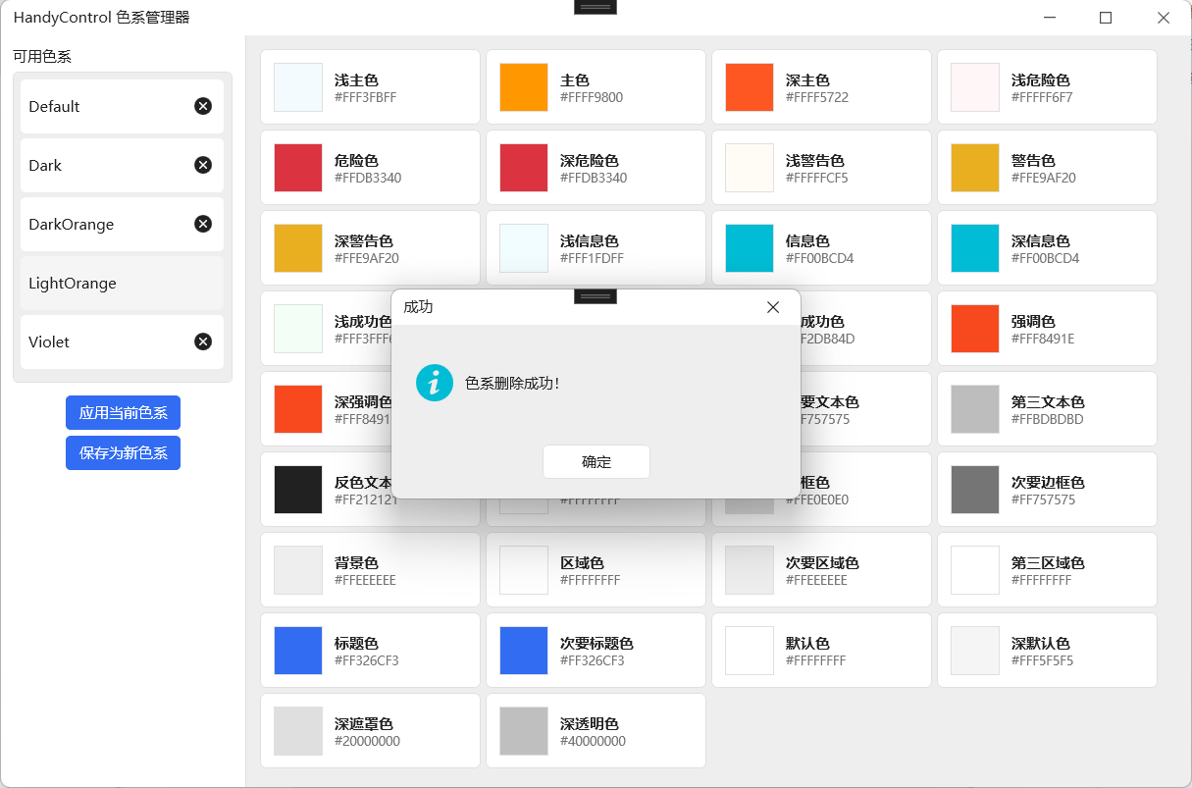Delete the Default color scheme
The image size is (1192, 788).
[x=203, y=106]
